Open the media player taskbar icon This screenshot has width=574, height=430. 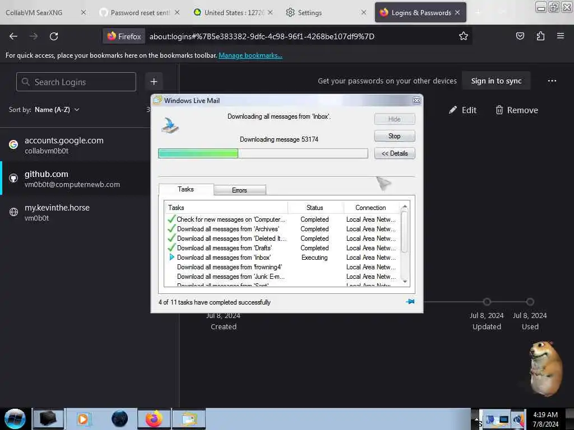click(83, 419)
